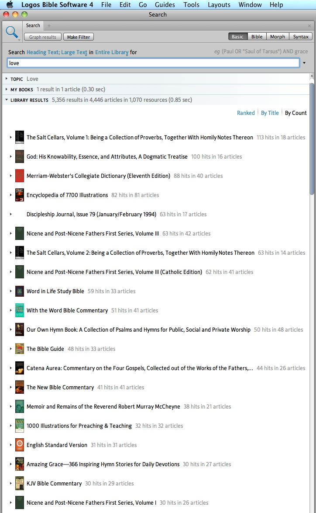Expand English Standard Version results

pyautogui.click(x=11, y=445)
